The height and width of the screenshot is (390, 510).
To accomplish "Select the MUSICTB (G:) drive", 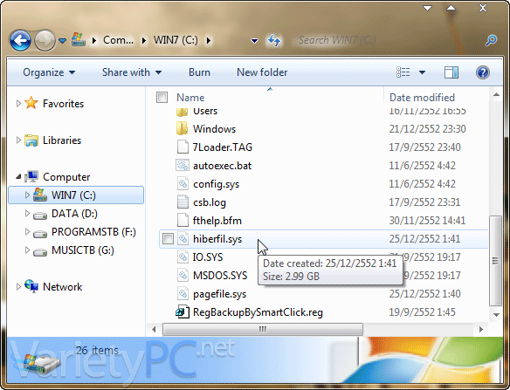I will (83, 250).
